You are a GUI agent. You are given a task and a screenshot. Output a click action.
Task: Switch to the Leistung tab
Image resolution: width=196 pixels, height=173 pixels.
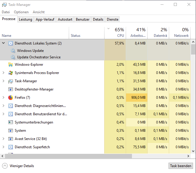pos(25,19)
